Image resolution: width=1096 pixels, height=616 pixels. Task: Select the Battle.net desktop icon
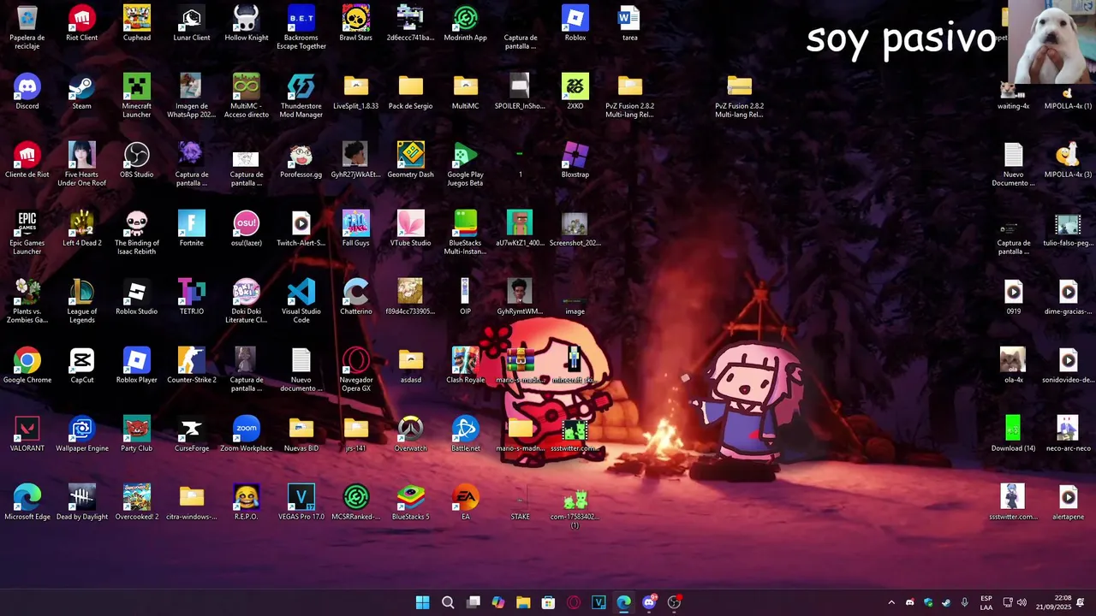point(466,434)
